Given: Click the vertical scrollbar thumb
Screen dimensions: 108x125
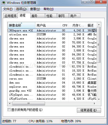Looking at the screenshot, I should pyautogui.click(x=99, y=45).
